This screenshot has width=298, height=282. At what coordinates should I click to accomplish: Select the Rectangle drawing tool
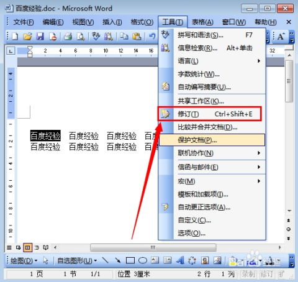(130, 260)
